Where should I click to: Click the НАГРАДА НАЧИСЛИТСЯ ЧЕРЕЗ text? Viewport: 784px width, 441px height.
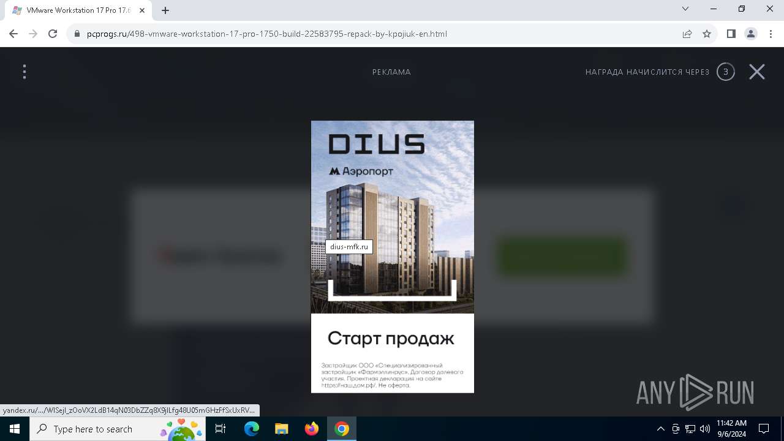[x=647, y=72]
